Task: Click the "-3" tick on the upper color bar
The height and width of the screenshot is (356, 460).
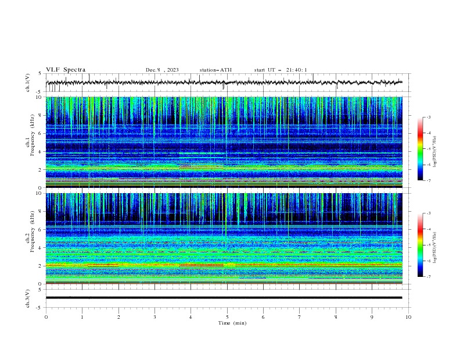Action: pos(428,117)
